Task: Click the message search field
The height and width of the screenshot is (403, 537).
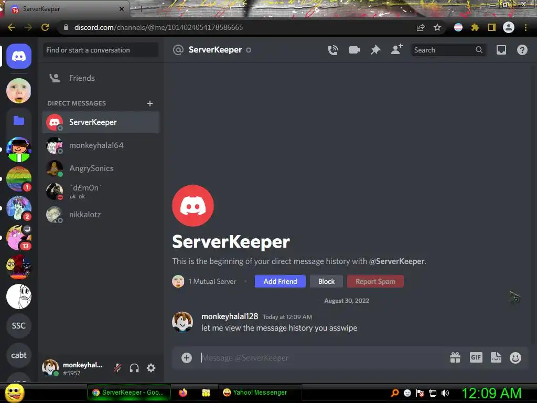Action: coord(448,50)
